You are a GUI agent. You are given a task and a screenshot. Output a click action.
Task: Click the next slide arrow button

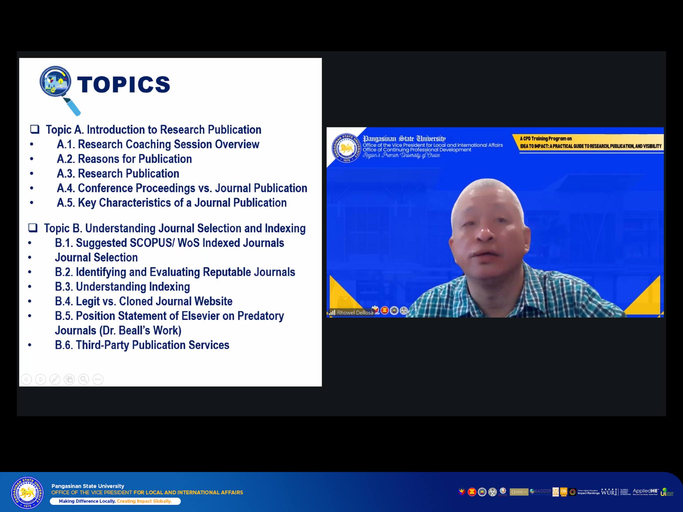tap(41, 379)
